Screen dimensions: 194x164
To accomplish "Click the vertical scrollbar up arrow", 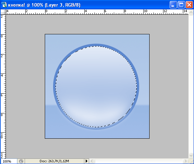I will click(191, 12).
